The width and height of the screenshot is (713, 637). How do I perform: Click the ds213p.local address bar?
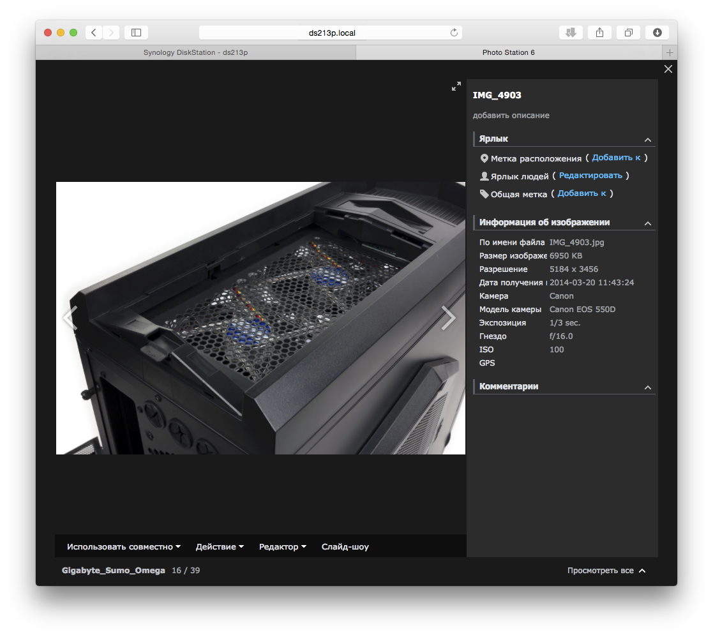coord(331,33)
